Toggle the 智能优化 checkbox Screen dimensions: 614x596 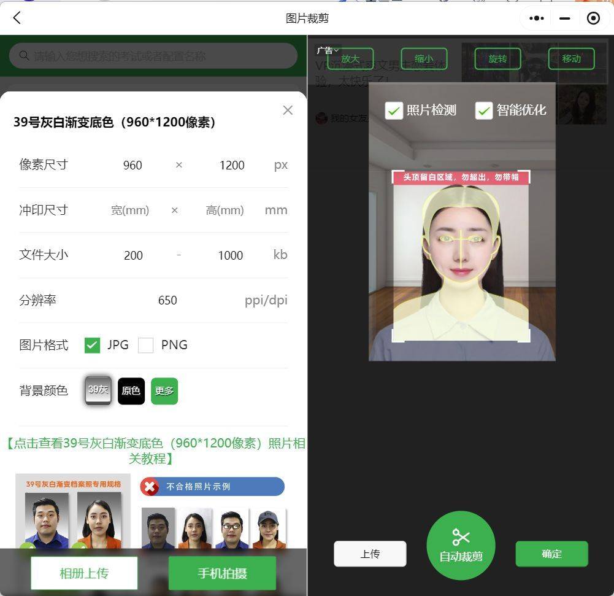(x=484, y=110)
